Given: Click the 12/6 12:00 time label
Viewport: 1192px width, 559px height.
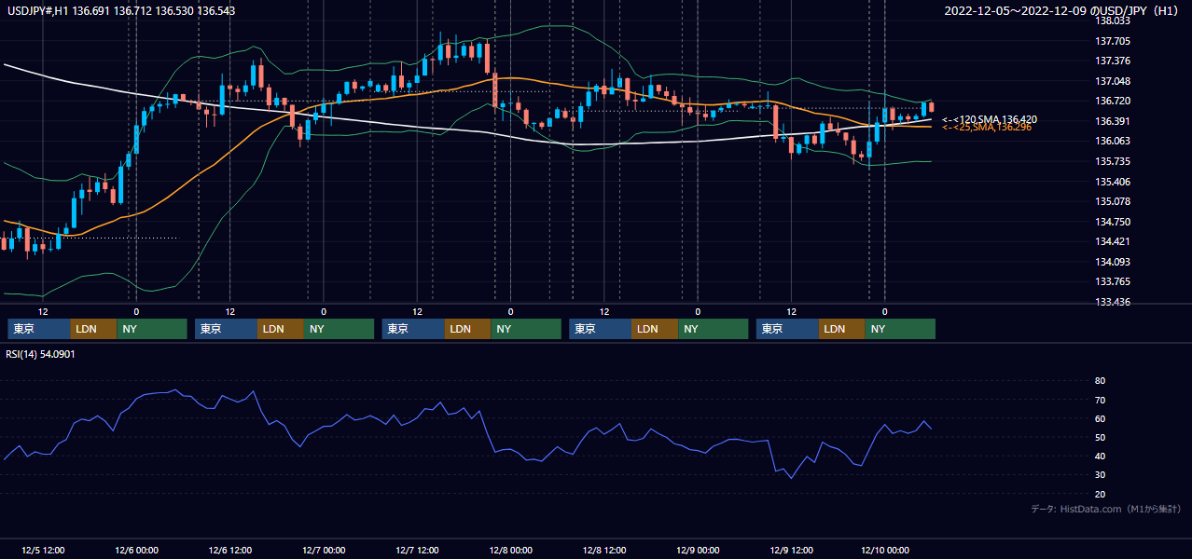Looking at the screenshot, I should tap(229, 551).
